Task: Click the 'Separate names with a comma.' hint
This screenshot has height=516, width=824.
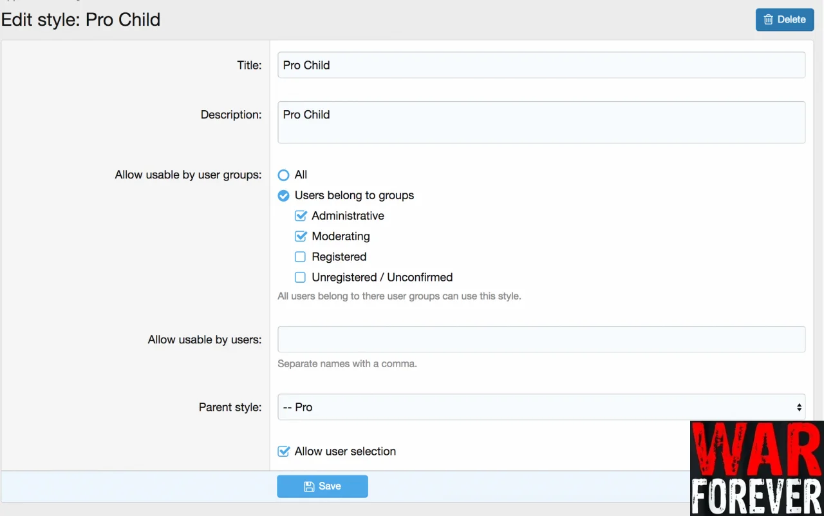Action: [x=347, y=363]
